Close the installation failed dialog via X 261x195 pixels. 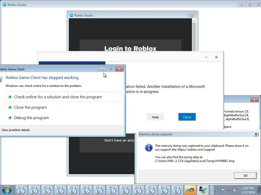point(216,57)
